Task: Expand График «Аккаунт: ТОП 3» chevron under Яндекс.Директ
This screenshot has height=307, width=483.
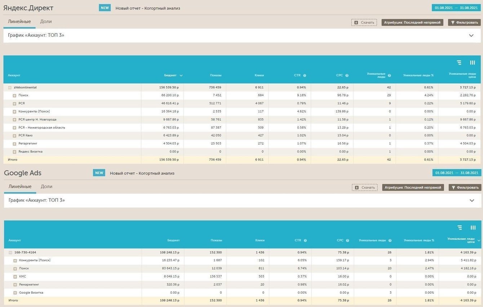Action: (x=471, y=35)
